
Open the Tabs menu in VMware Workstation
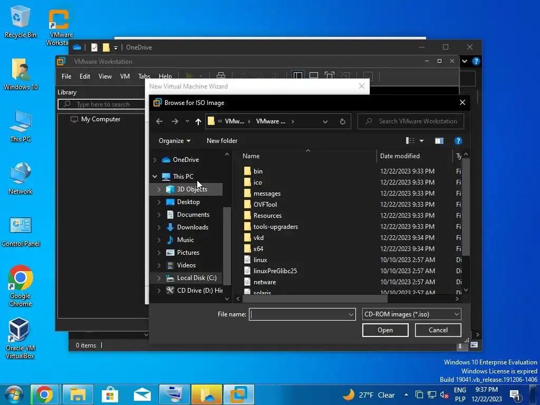(x=144, y=76)
